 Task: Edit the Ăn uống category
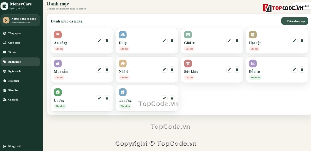pyautogui.click(x=99, y=41)
